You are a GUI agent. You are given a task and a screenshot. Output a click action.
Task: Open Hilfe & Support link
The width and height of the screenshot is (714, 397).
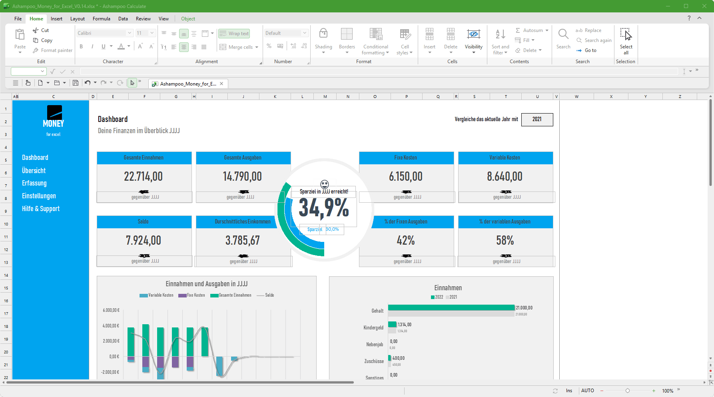point(41,209)
